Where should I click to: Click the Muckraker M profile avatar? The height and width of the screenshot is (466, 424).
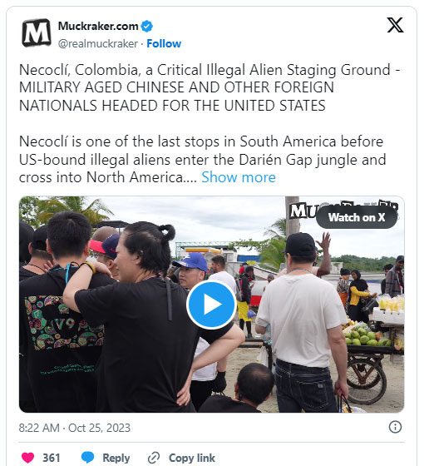pyautogui.click(x=37, y=32)
